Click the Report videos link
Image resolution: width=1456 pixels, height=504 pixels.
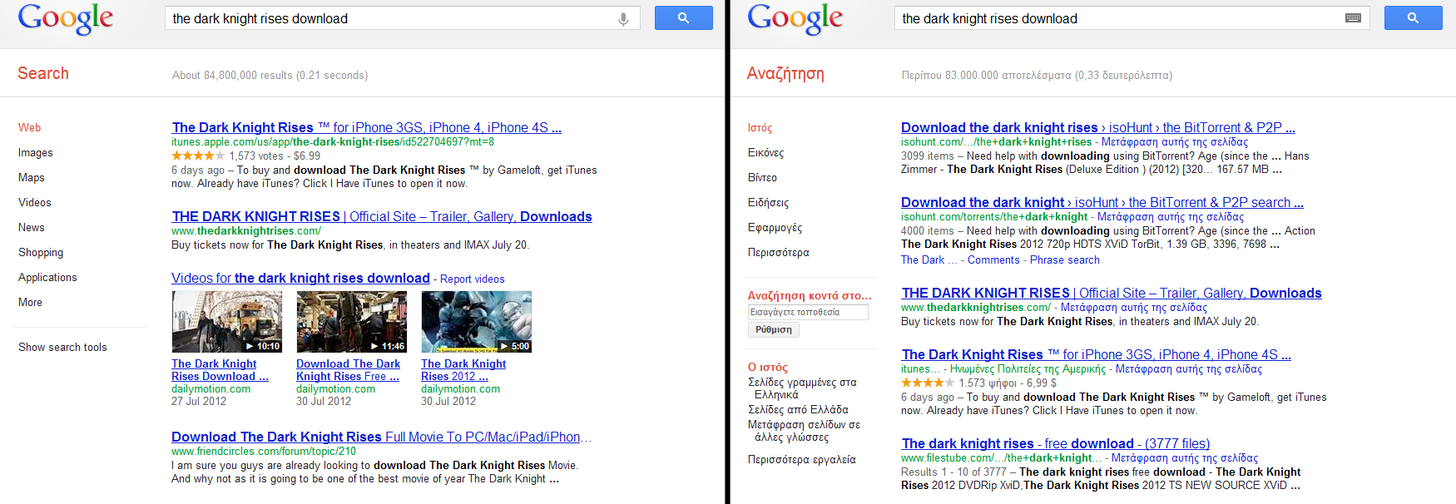472,279
